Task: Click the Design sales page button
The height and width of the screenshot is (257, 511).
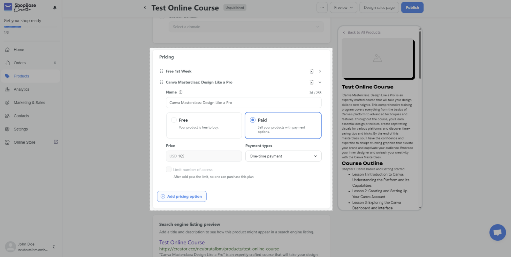Action: pos(379,8)
